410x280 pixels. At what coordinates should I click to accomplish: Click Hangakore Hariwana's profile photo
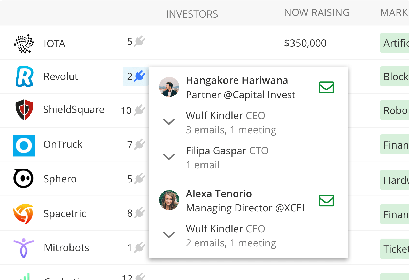169,87
